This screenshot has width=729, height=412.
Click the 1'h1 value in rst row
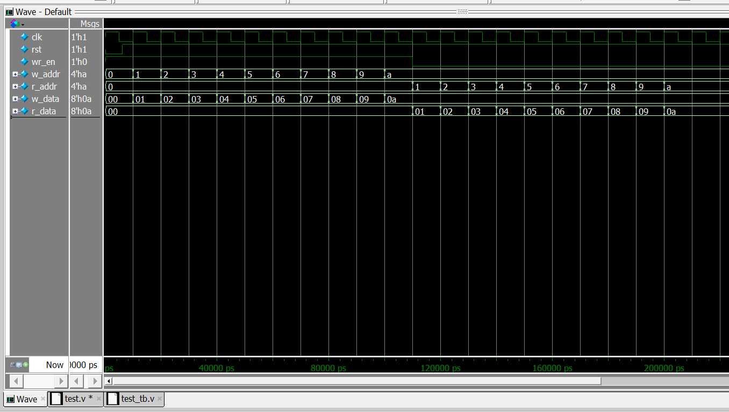[78, 49]
